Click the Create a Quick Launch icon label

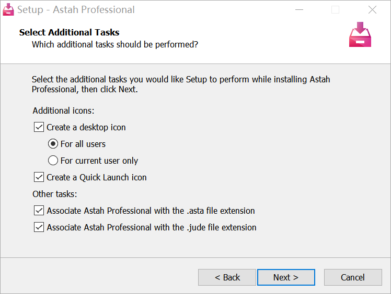point(97,177)
